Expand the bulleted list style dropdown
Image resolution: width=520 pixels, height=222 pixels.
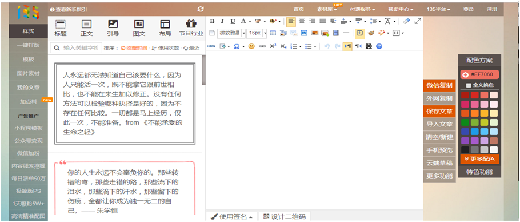coord(315,46)
